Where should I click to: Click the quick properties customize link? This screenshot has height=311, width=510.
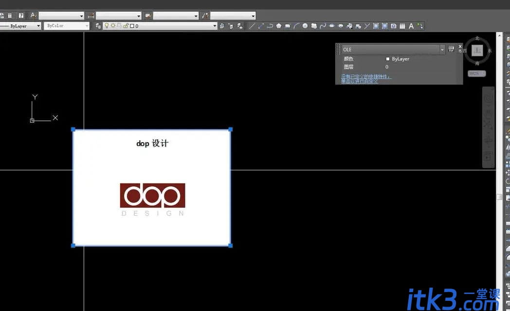[366, 78]
